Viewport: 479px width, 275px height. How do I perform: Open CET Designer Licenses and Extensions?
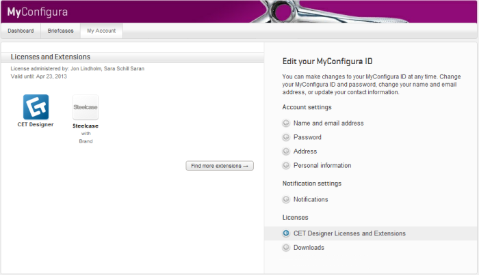349,233
